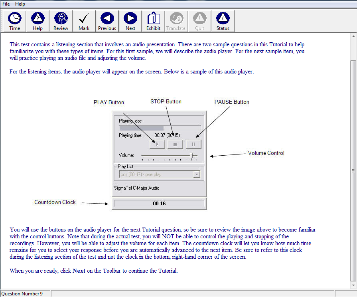Click the playing time '00:07 (00:15)'

[x=167, y=135]
